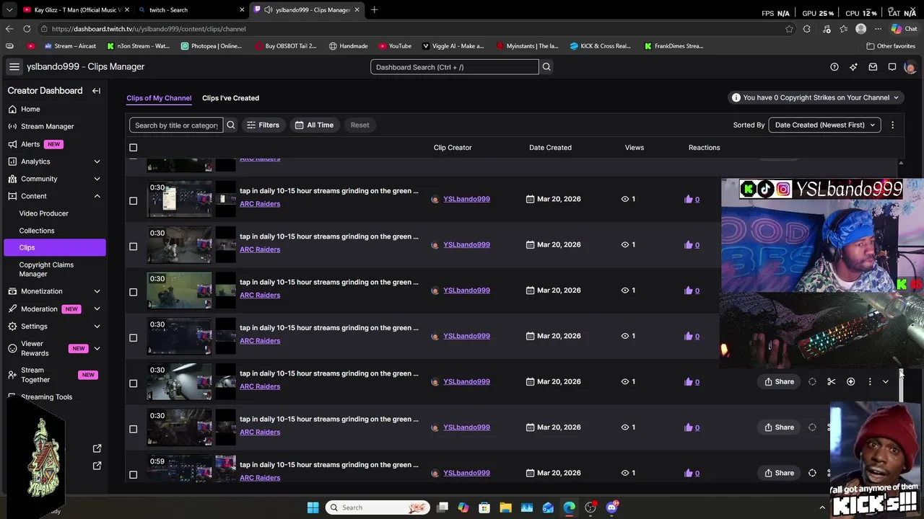The image size is (924, 519).
Task: Click the Dashboard Search magnifier button
Action: pyautogui.click(x=546, y=67)
